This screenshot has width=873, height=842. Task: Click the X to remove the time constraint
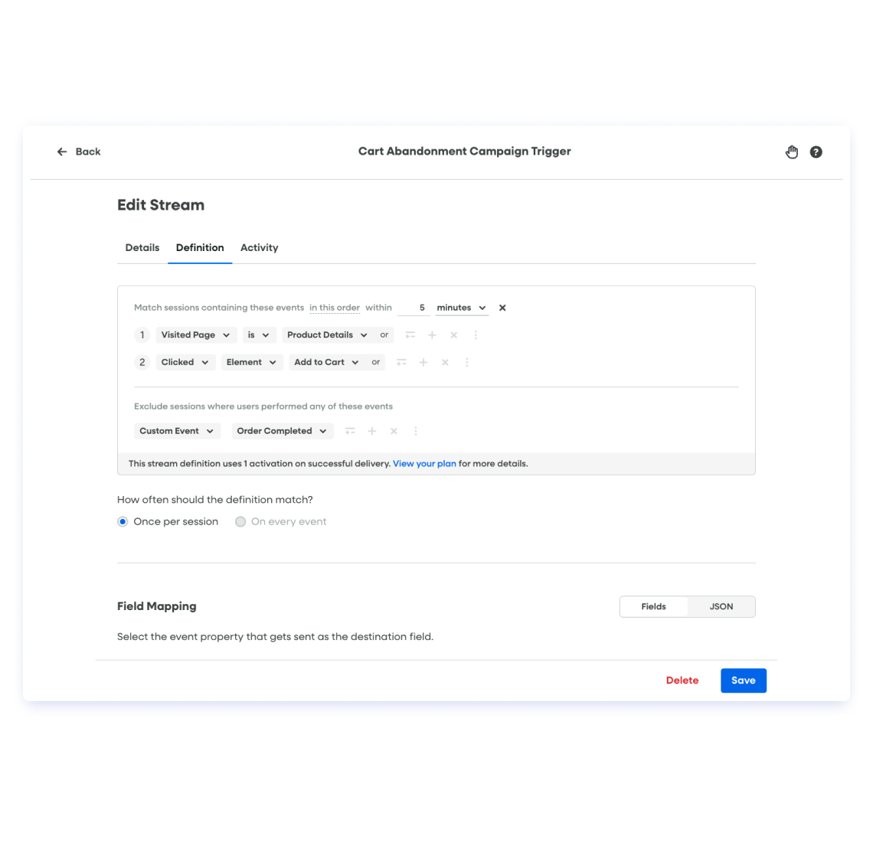click(502, 308)
